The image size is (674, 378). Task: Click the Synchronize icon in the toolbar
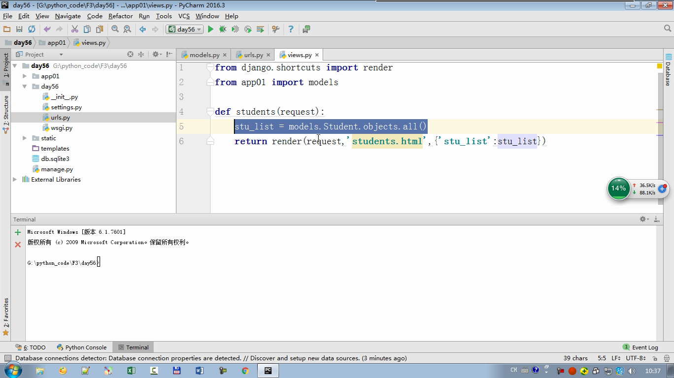click(x=32, y=30)
